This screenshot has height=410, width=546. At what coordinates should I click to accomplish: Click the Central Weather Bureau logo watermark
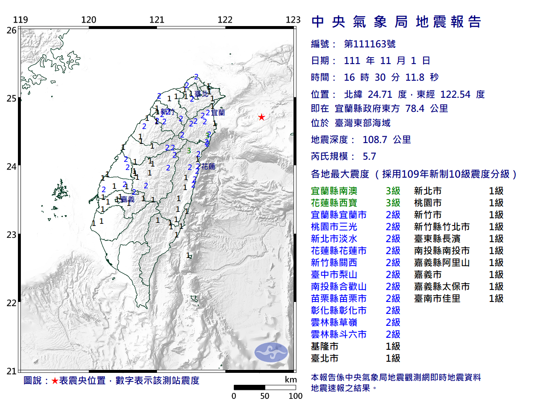coord(271,352)
